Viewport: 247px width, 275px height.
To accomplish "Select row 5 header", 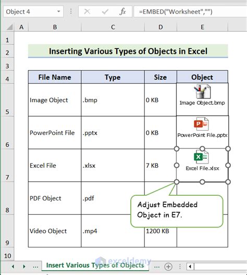I will [x=7, y=100].
